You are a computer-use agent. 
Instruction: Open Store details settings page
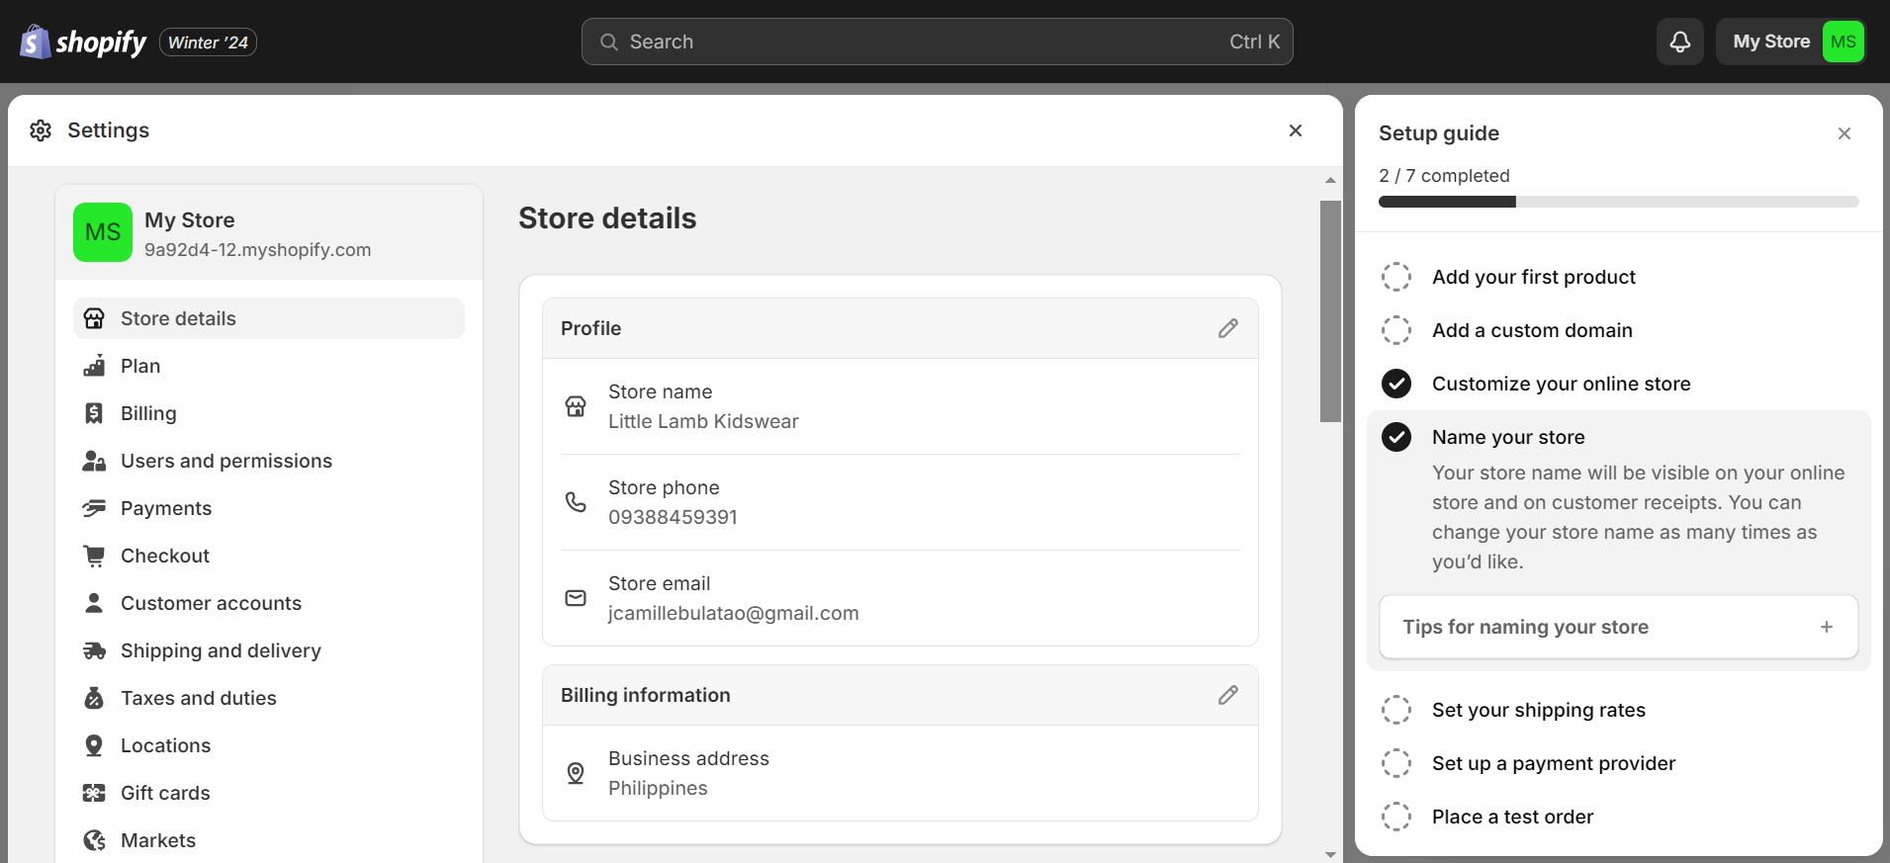pos(269,318)
